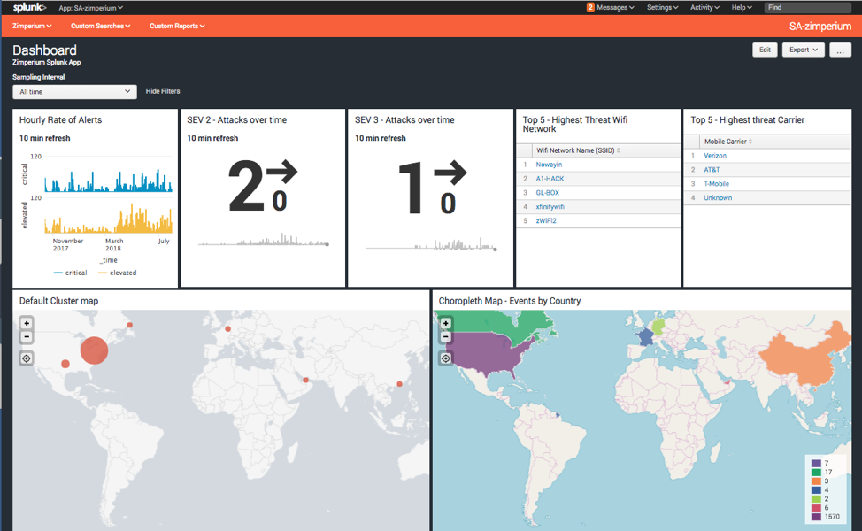
Task: Open the Export dropdown
Action: [x=804, y=50]
